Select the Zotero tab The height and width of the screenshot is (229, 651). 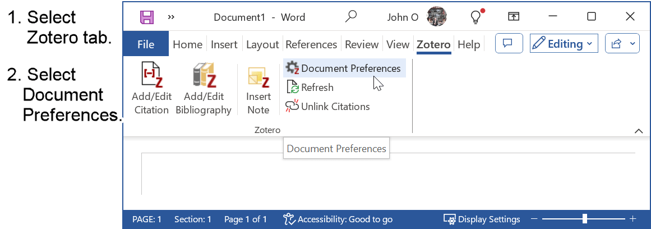tap(434, 44)
